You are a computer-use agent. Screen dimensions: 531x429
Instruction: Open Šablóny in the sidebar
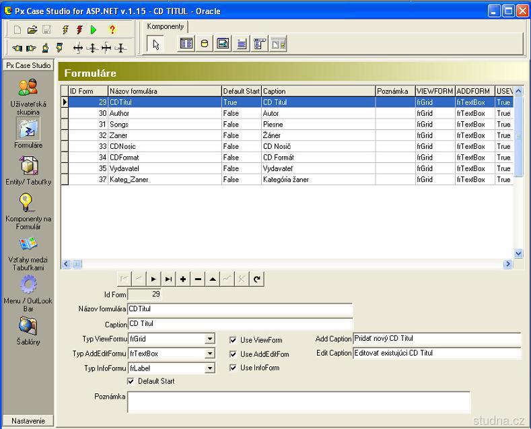coord(28,331)
